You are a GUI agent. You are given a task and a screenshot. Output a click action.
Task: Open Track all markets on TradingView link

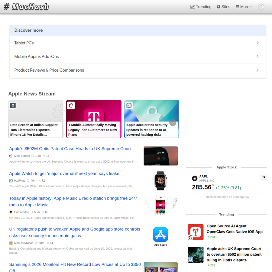[227, 197]
